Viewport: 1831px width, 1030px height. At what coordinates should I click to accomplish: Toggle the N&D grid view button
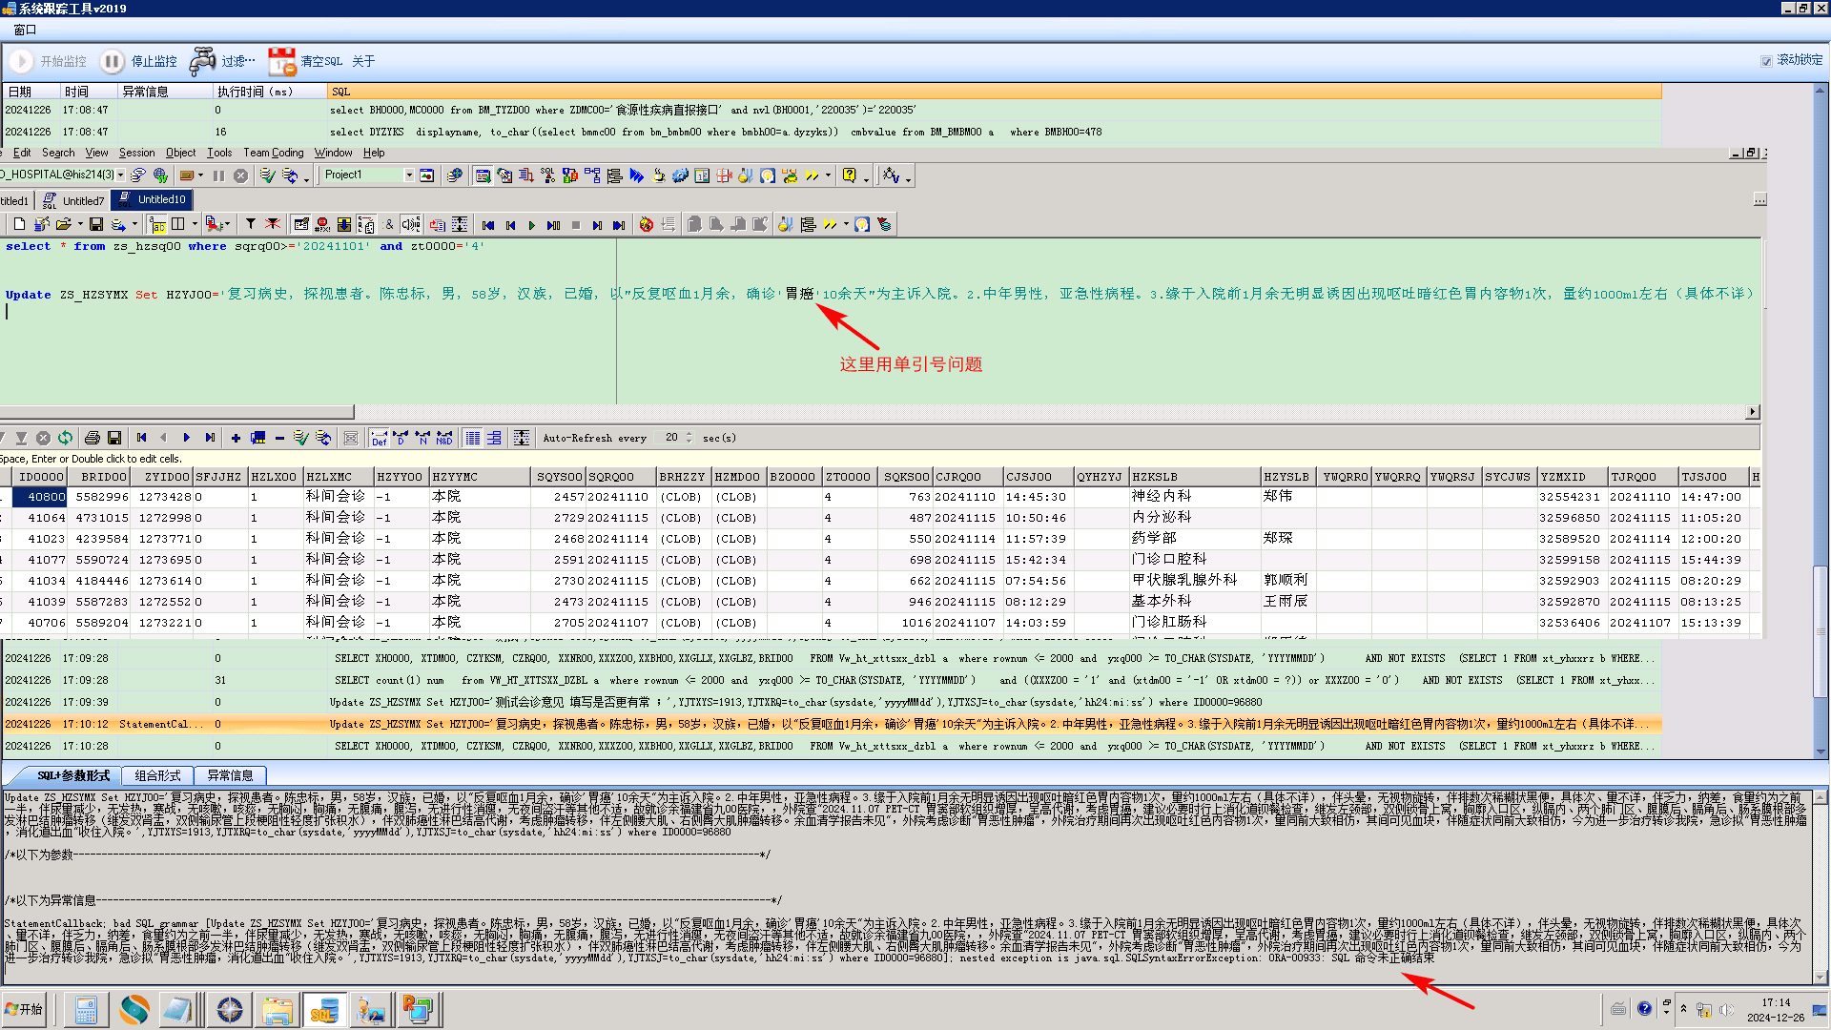point(443,438)
